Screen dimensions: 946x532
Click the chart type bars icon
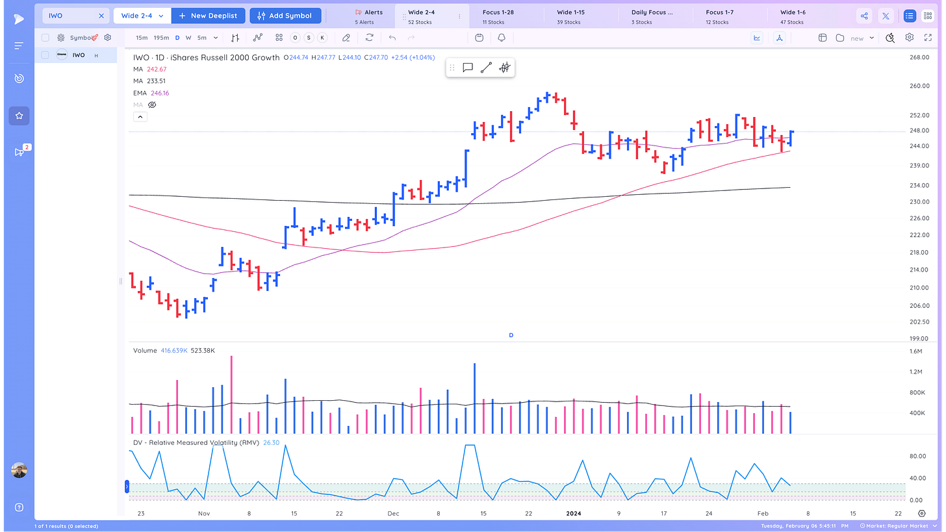tap(235, 38)
